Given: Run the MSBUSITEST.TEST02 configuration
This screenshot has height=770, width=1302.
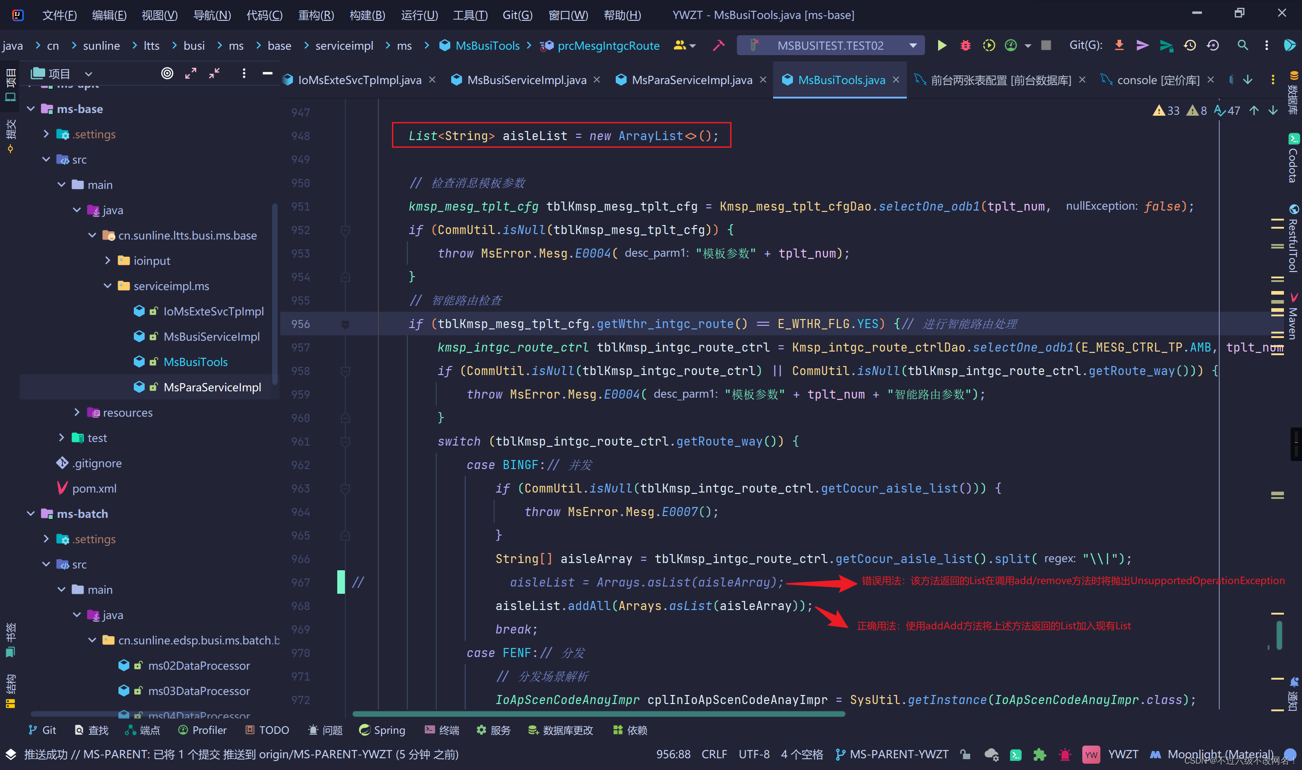Looking at the screenshot, I should click(941, 46).
